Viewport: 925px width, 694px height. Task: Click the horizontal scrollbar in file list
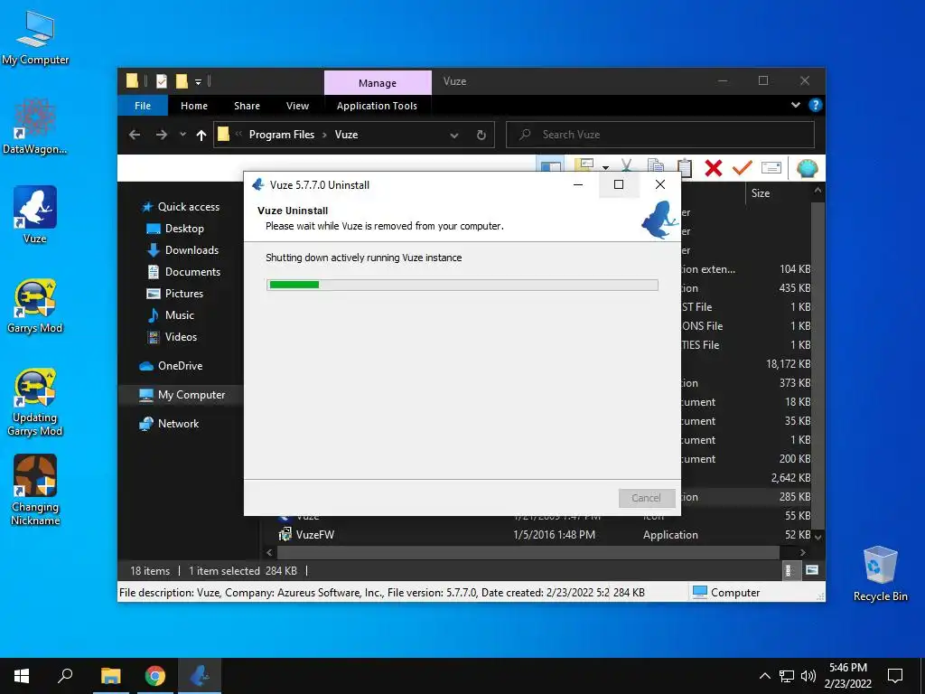pos(528,552)
